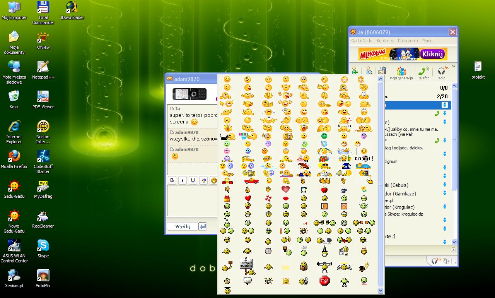Choose the red convertible car emoticon
Screen dimensions: 495x298
click(251, 181)
